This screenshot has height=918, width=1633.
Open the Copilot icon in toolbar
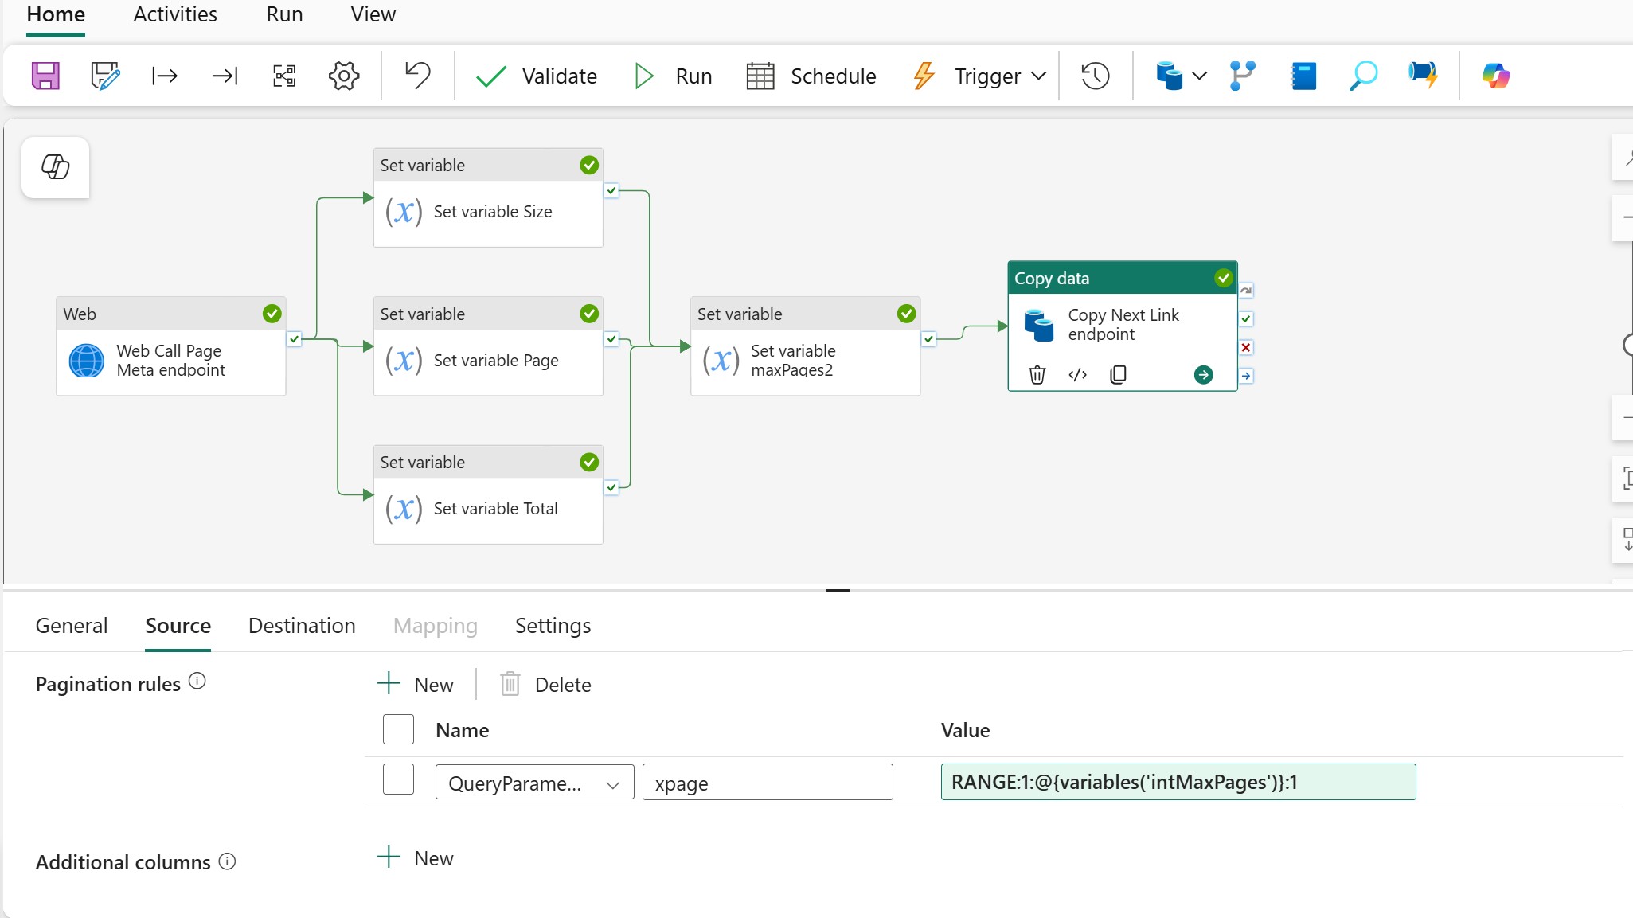1496,76
